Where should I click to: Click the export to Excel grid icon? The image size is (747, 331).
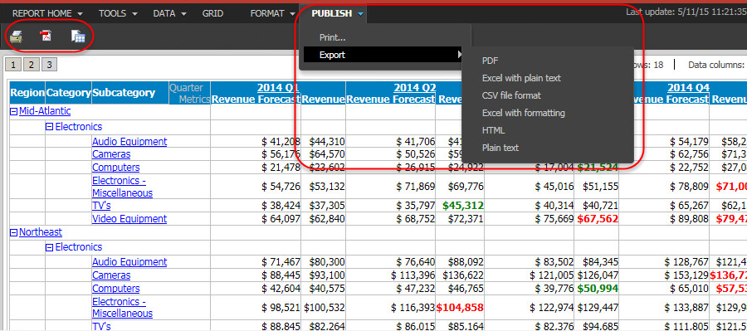point(78,37)
